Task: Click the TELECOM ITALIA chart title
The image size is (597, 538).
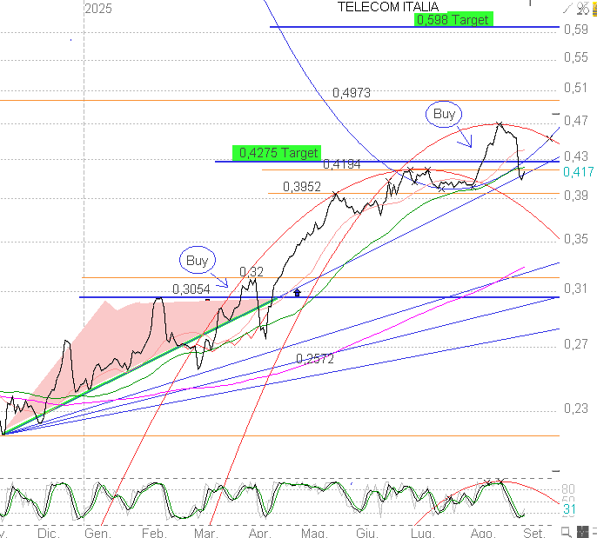Action: click(388, 6)
